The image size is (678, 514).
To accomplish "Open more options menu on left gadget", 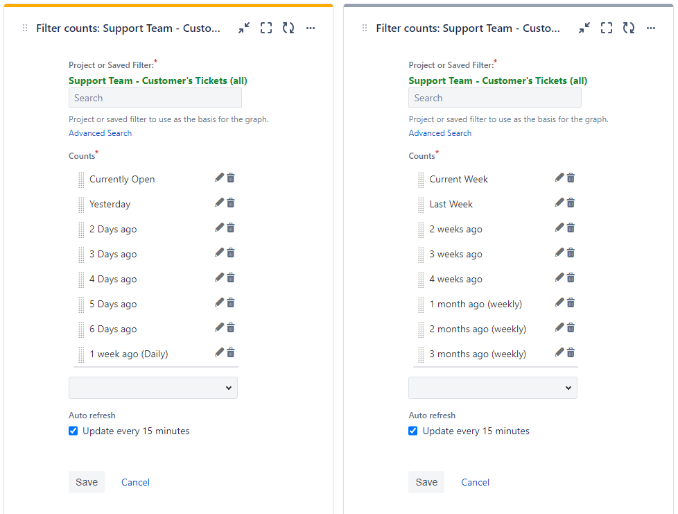I will 311,28.
